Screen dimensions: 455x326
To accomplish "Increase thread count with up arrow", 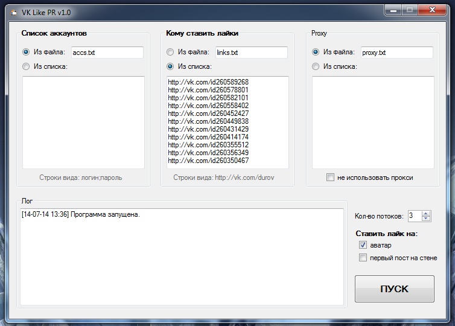I will (426, 214).
